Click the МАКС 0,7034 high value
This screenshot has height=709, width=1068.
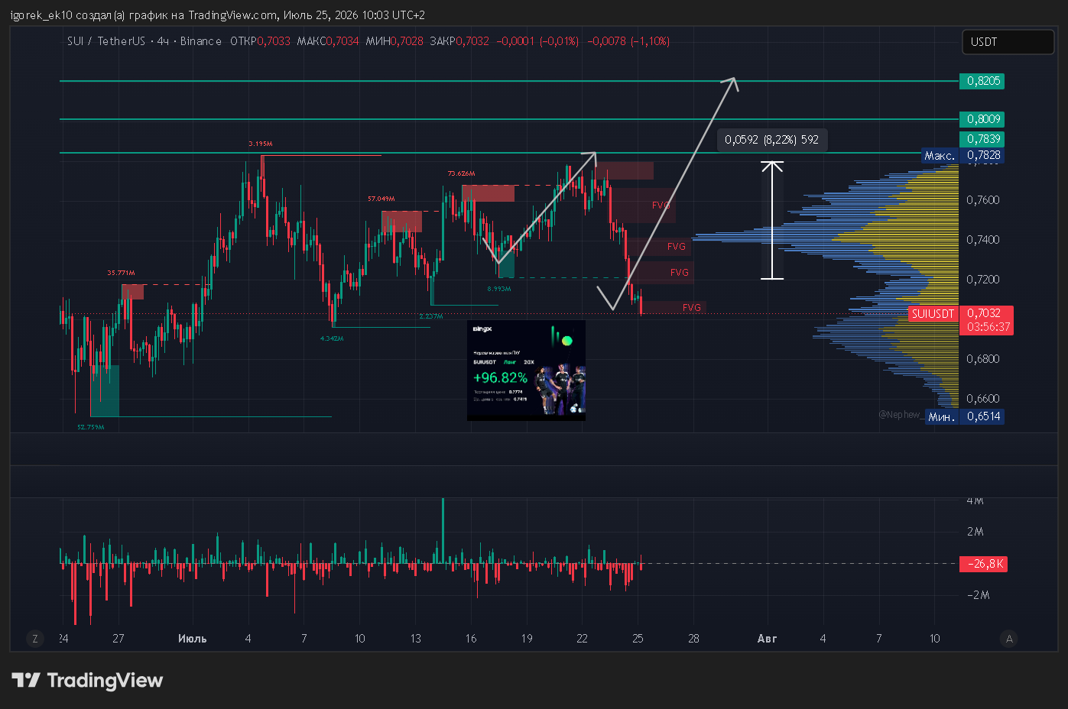click(x=327, y=41)
